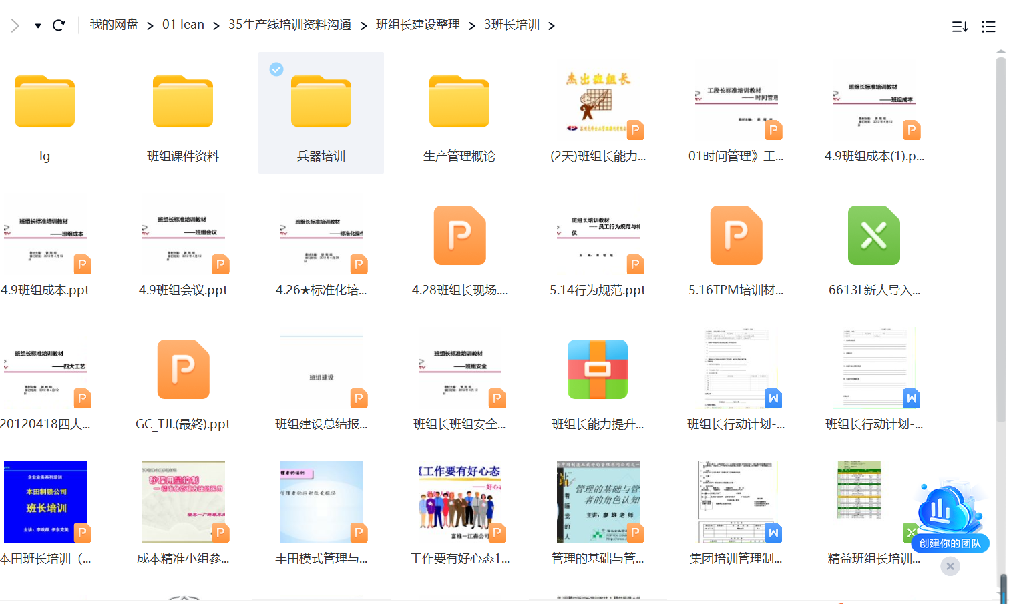Go to 我的网盘 in breadcrumb

(114, 25)
